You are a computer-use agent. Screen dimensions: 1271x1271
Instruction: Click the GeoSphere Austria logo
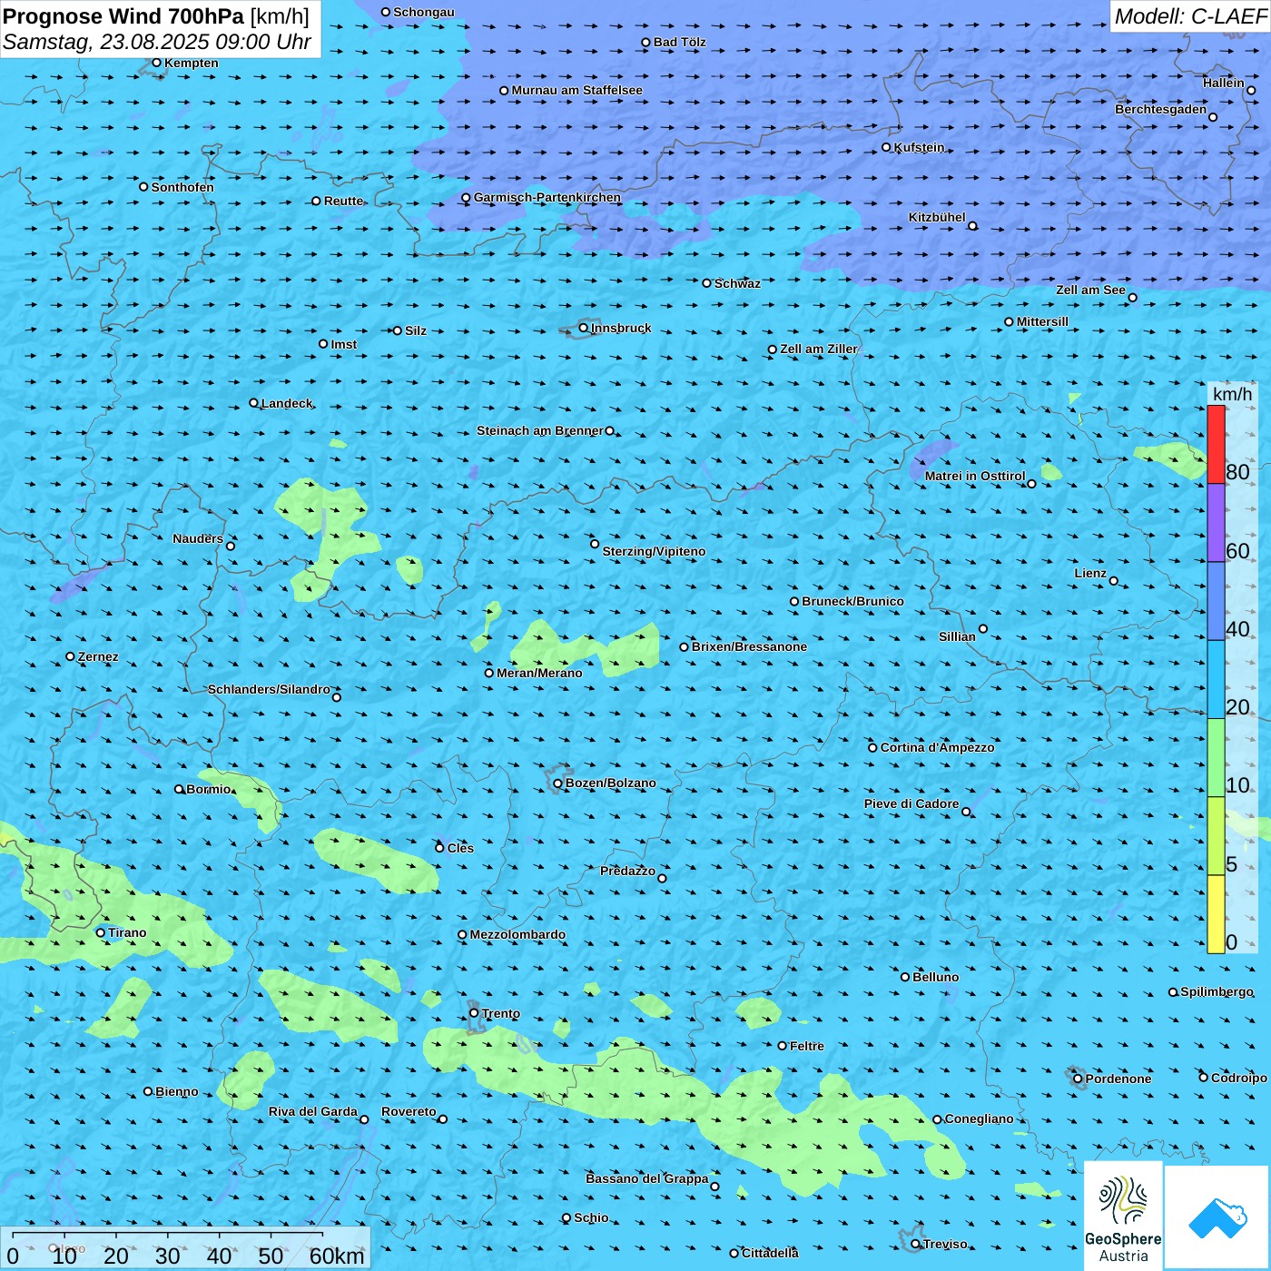tap(1123, 1216)
